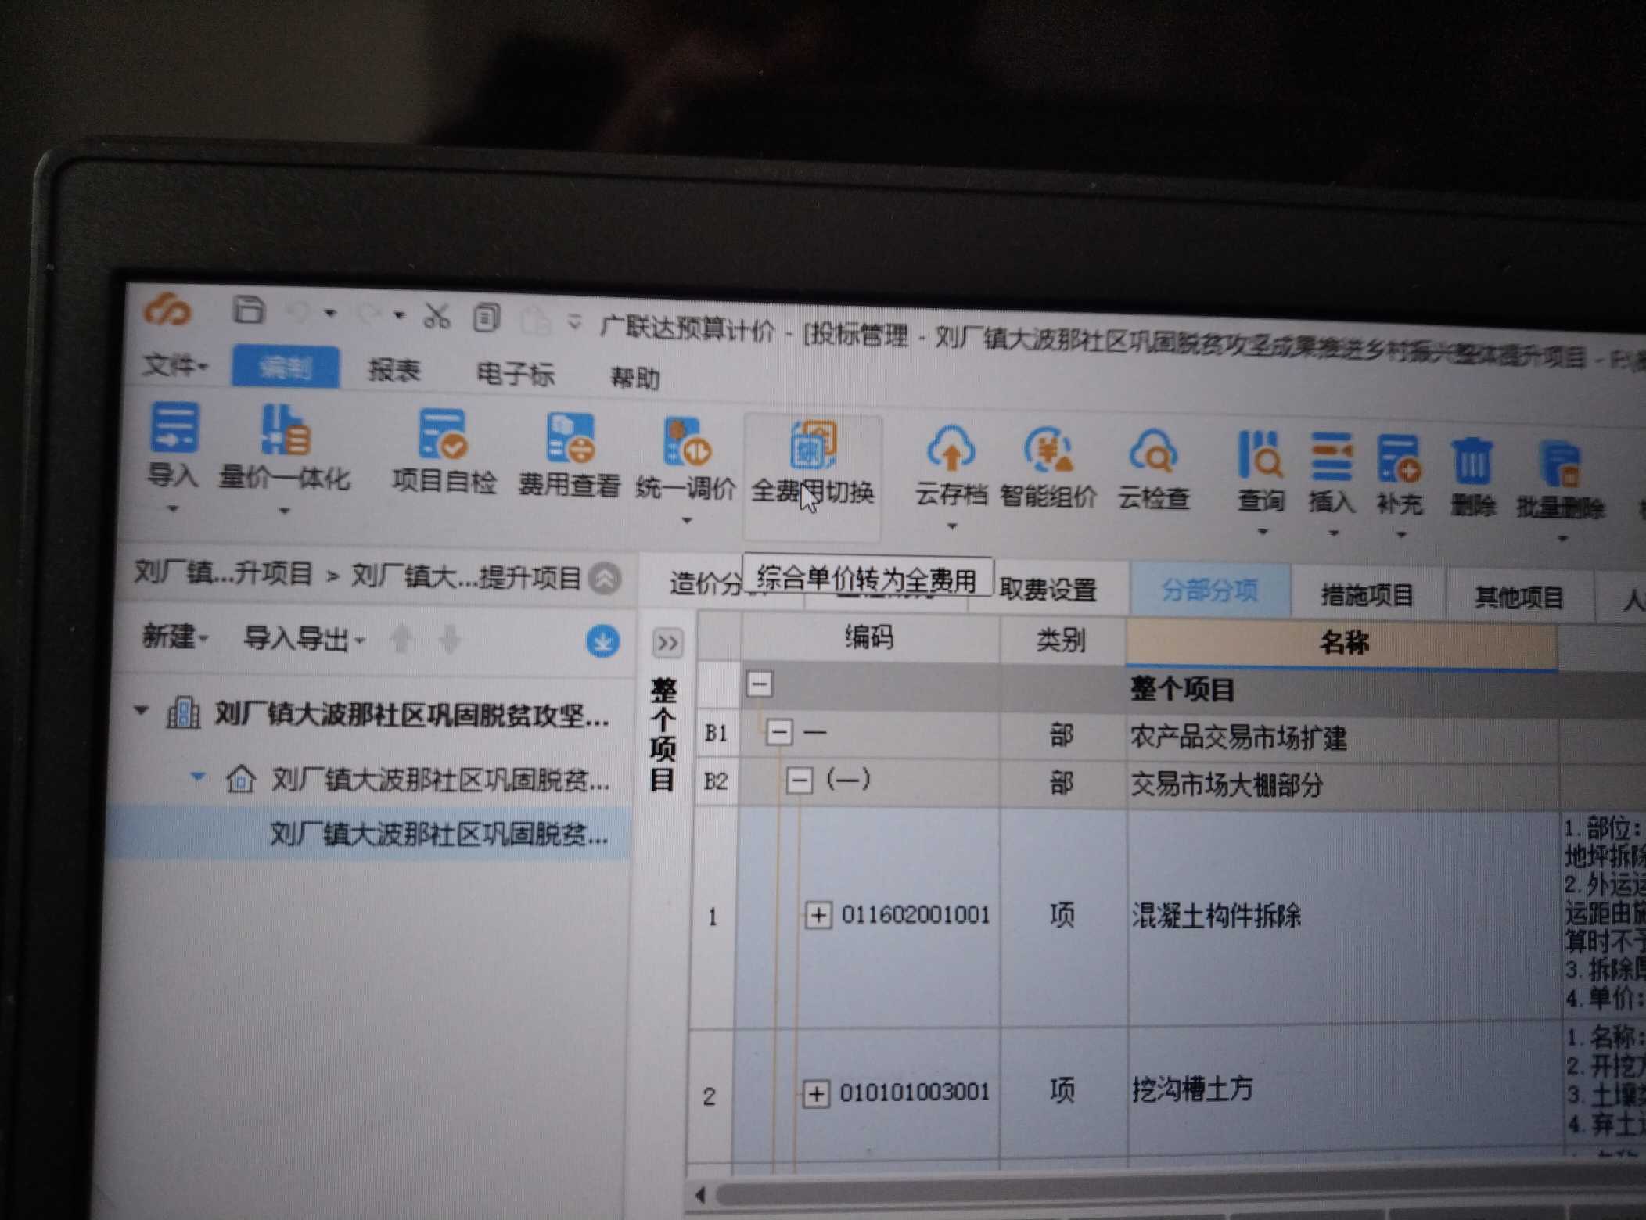
Task: Collapse the top-level project tree node
Action: (x=142, y=710)
